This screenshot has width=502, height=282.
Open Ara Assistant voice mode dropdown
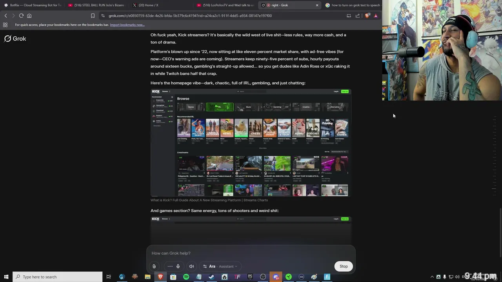click(220, 266)
